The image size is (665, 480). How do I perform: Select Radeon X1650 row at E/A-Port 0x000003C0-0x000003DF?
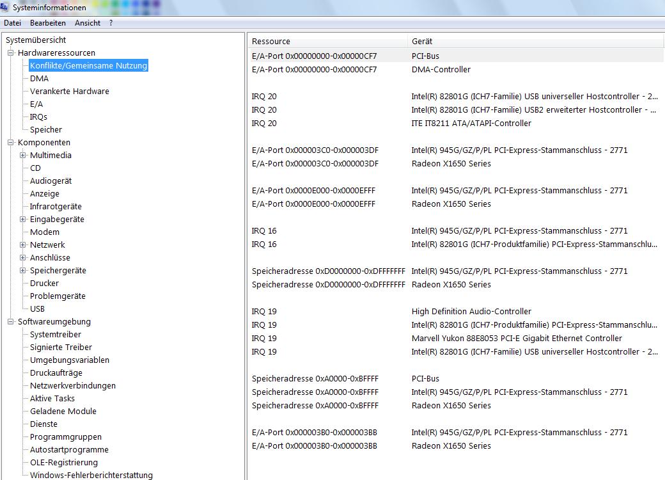point(455,163)
